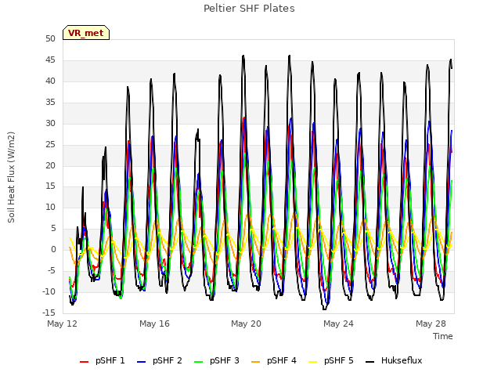Click the 45 y-axis tick label
The width and height of the screenshot is (501, 376).
[x=50, y=60]
